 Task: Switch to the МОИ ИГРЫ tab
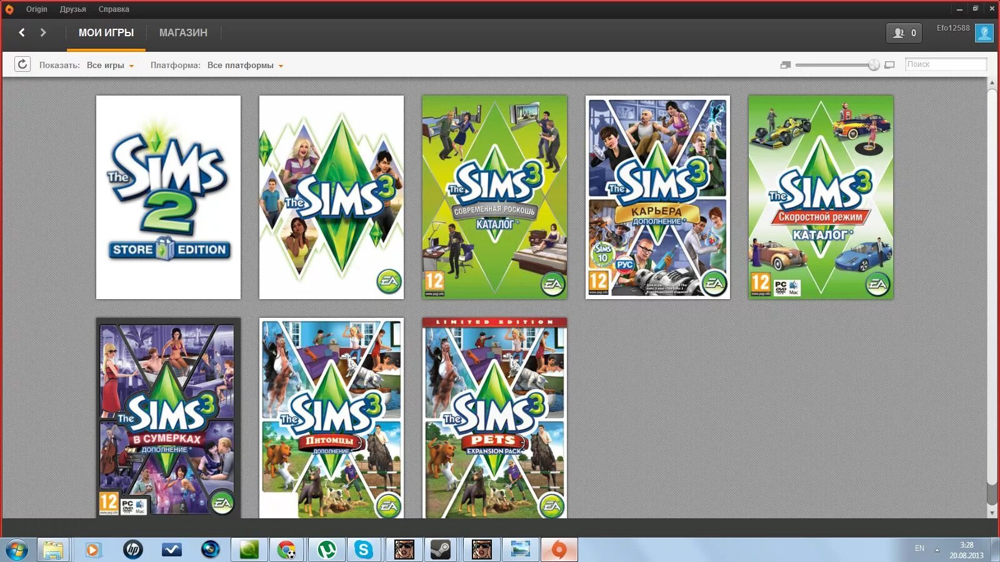point(106,32)
